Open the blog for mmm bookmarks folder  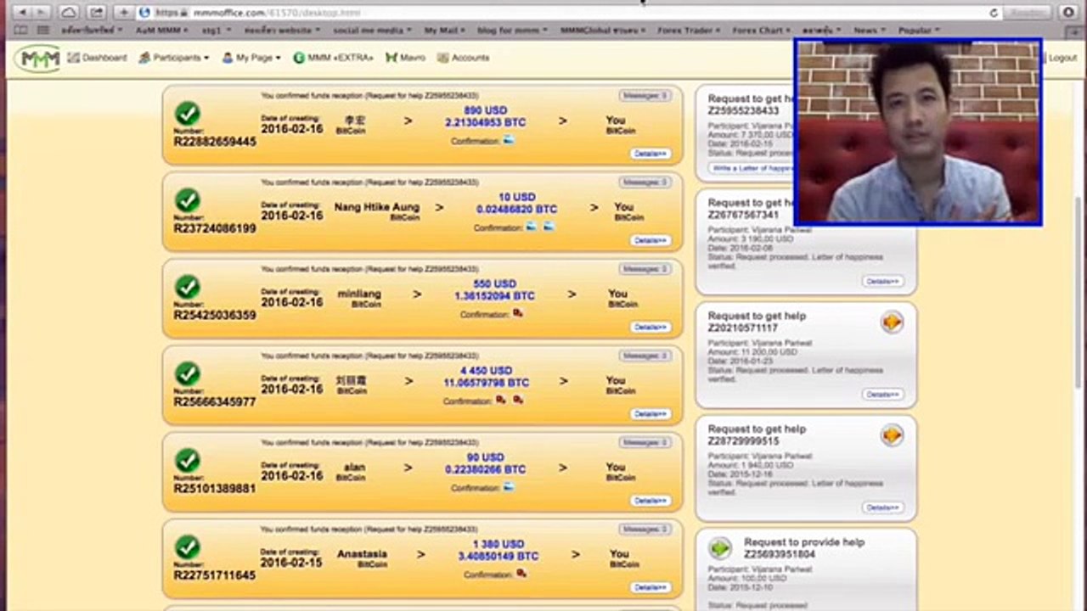coord(512,31)
